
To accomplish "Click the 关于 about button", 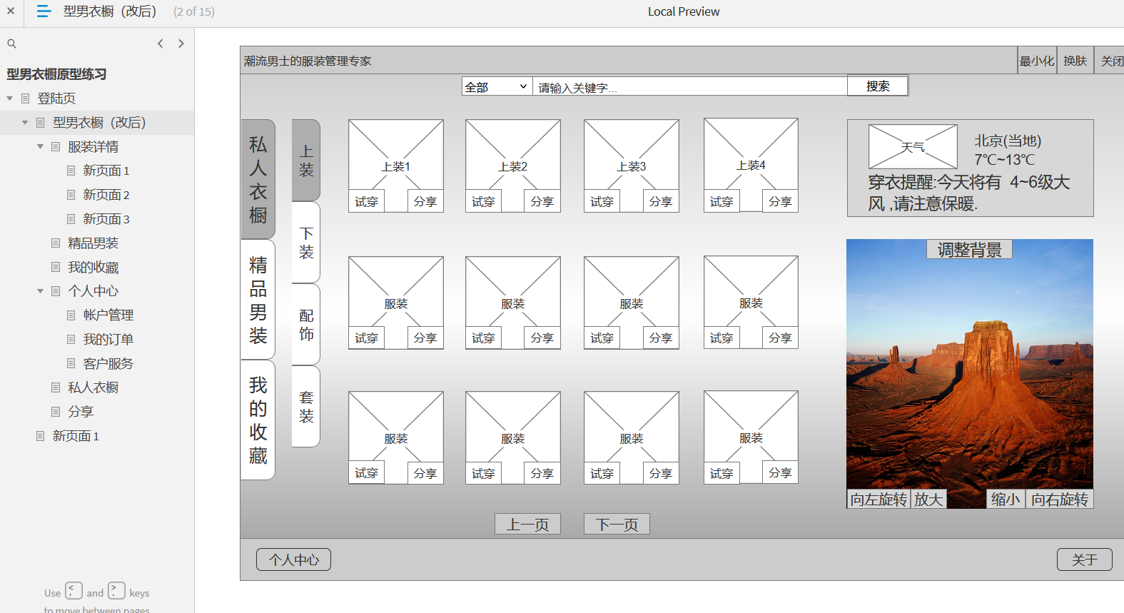I will [1085, 559].
